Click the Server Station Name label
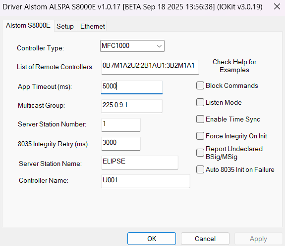This screenshot has width=285, height=246. pyautogui.click(x=50, y=164)
